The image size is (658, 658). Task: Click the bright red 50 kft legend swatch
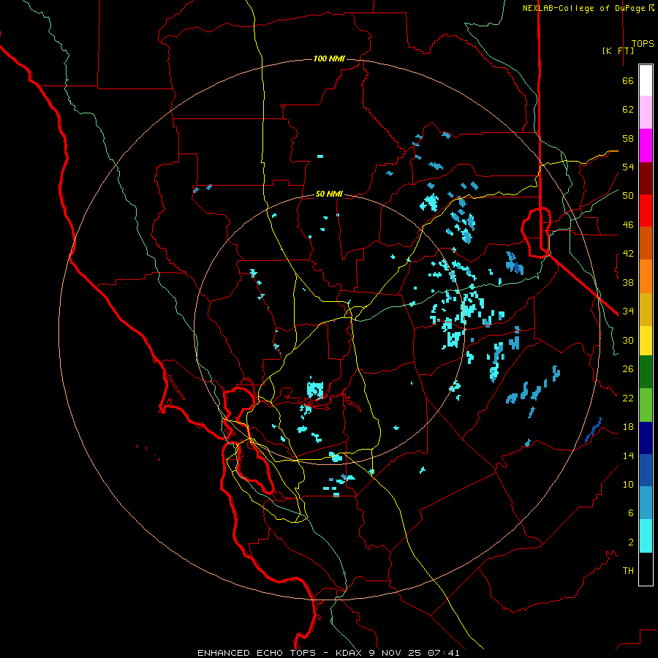click(x=646, y=211)
